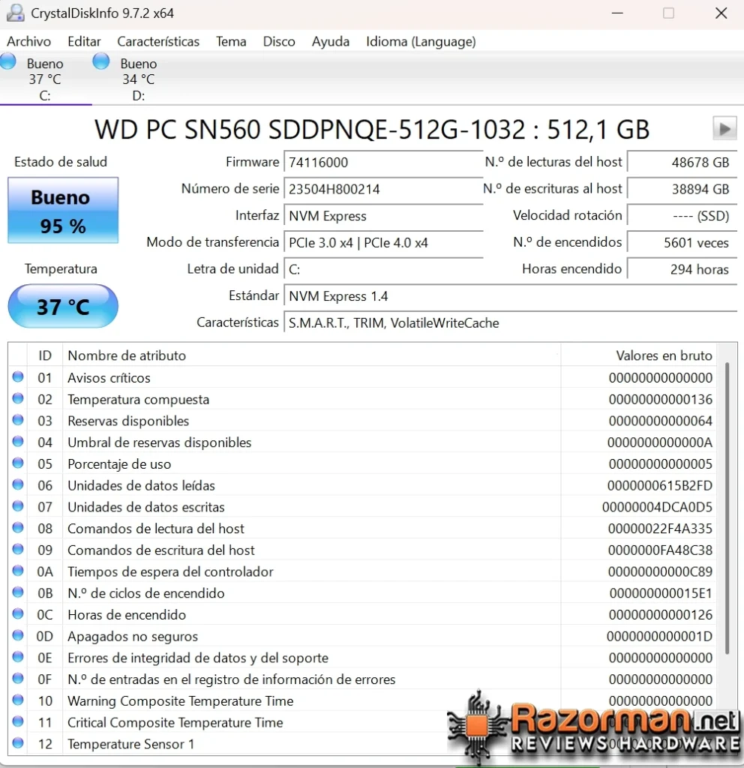Screen dimensions: 744x768
Task: Select the Avisos críticos attribute name
Action: (x=109, y=378)
